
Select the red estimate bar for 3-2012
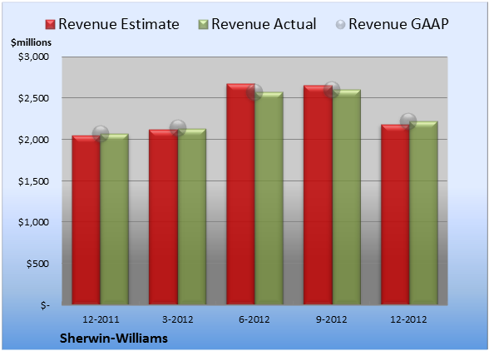click(x=163, y=217)
